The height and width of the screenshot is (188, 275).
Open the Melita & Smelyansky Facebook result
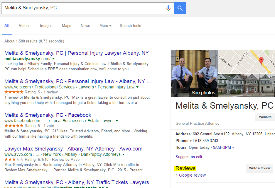point(48,115)
